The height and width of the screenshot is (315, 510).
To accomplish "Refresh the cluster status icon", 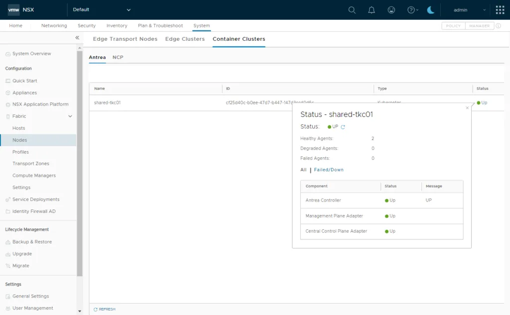I will click(x=343, y=127).
